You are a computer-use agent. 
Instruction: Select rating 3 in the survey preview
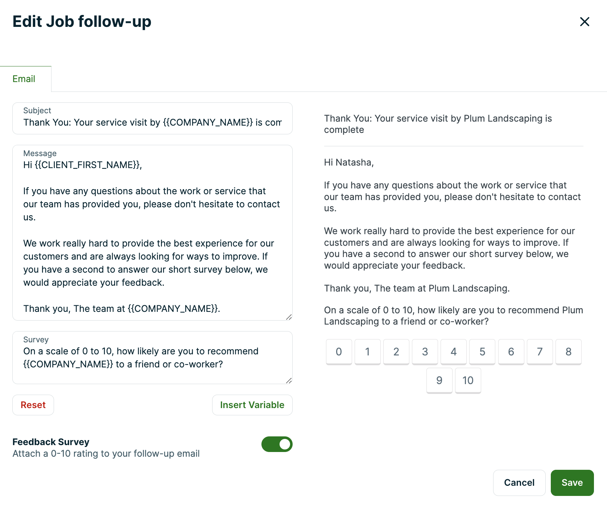tap(425, 351)
